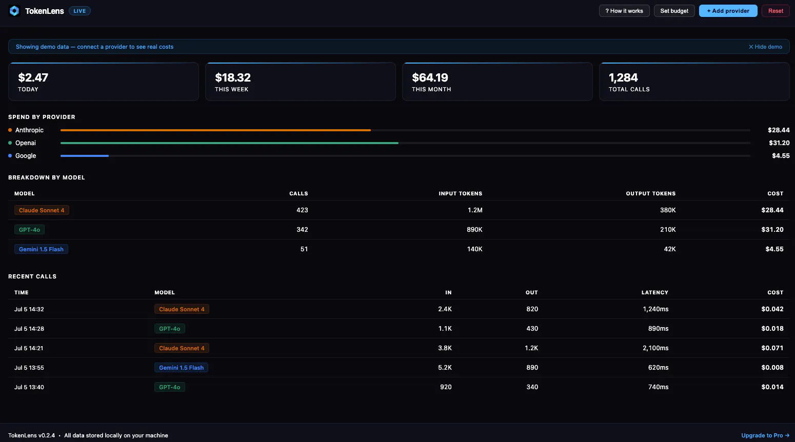This screenshot has width=795, height=442.
Task: Click the 'All data stored locally' footer note
Action: 116,435
